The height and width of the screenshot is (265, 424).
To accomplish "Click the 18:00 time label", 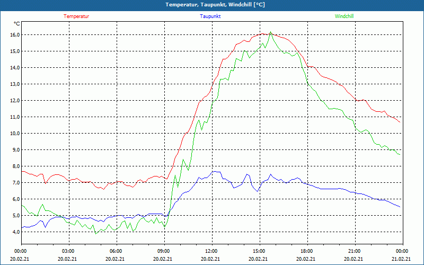I will tap(306, 251).
